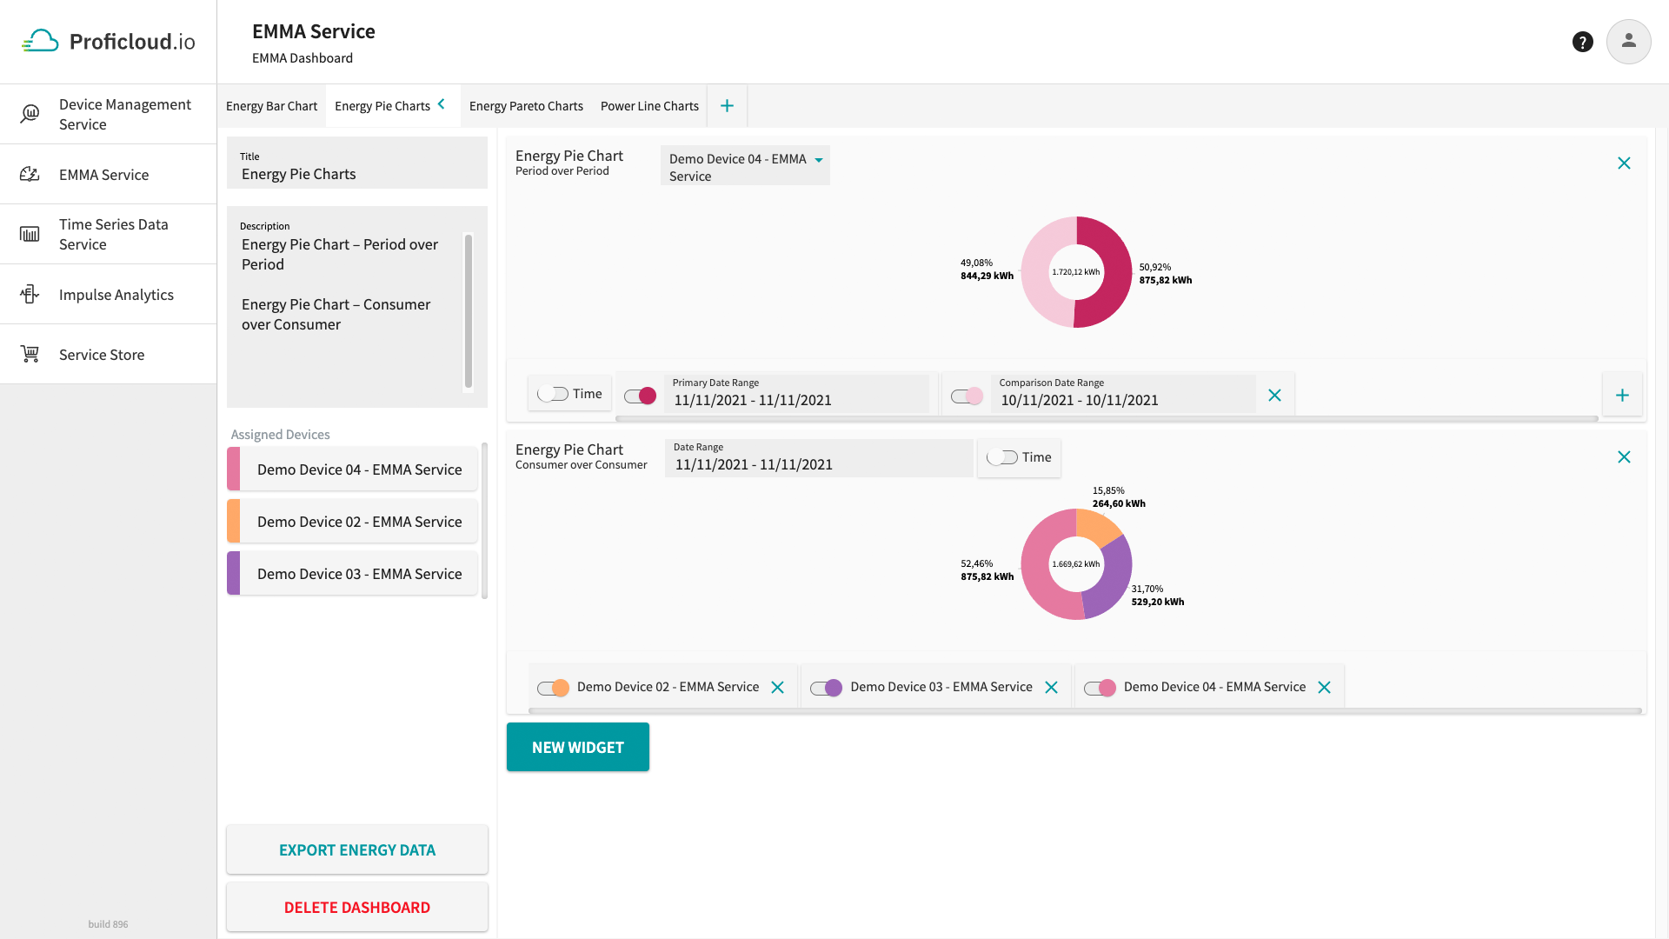This screenshot has height=939, width=1669.
Task: Toggle Demo Device 03 series visibility
Action: 827,688
